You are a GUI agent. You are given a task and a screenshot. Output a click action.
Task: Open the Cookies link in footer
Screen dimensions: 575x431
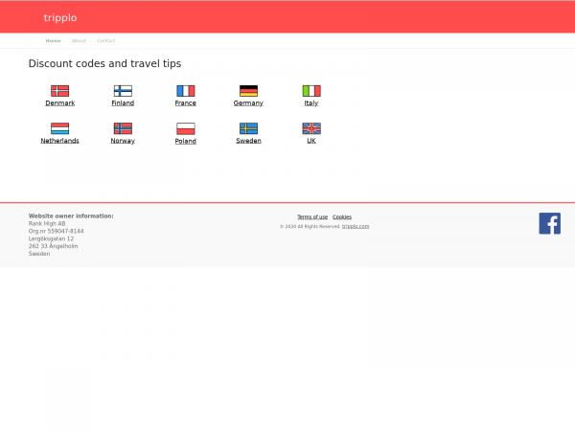[342, 217]
